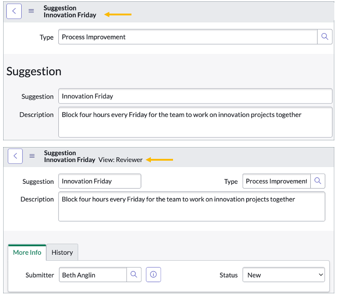The image size is (337, 296).
Task: Open the hamburger context menu in upper form
Action: tap(31, 11)
